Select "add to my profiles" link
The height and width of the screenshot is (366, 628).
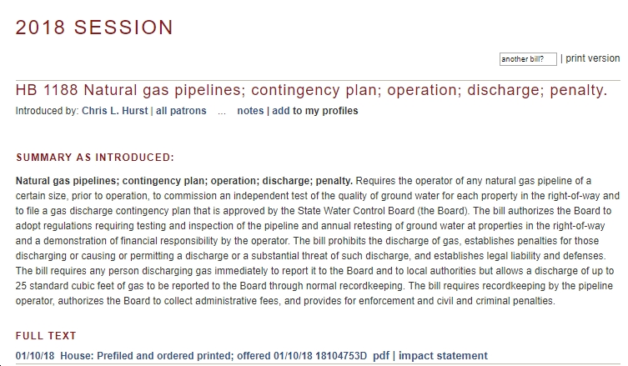[x=314, y=111]
